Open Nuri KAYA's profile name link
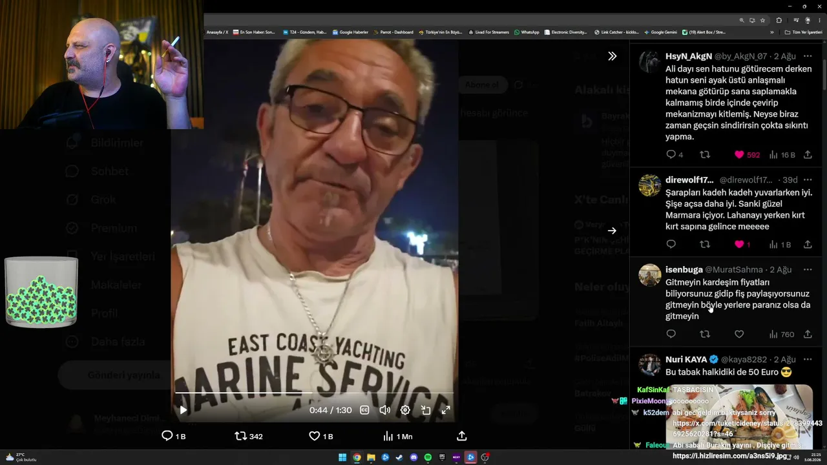 coord(686,359)
